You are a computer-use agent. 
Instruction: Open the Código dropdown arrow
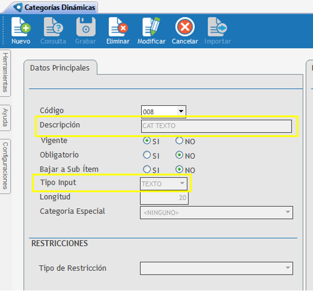181,111
